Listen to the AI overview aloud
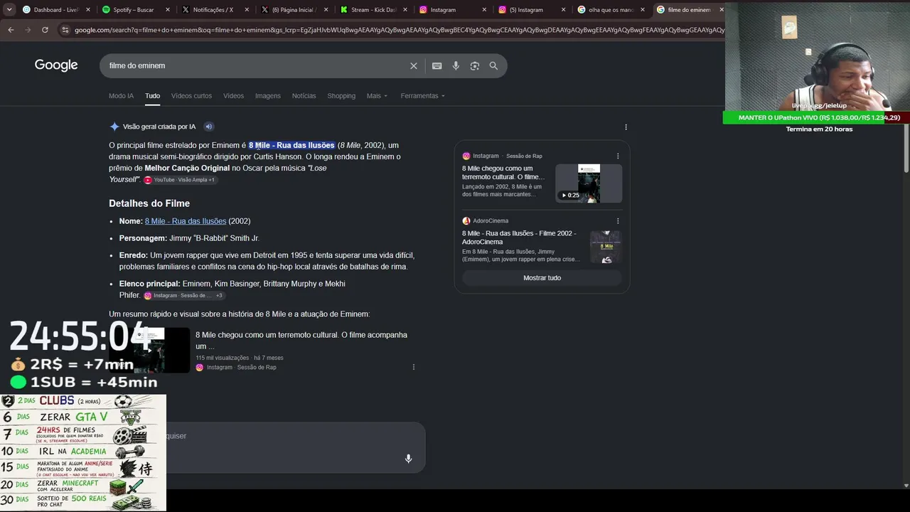Screen dimensions: 910x512 [x=209, y=127]
